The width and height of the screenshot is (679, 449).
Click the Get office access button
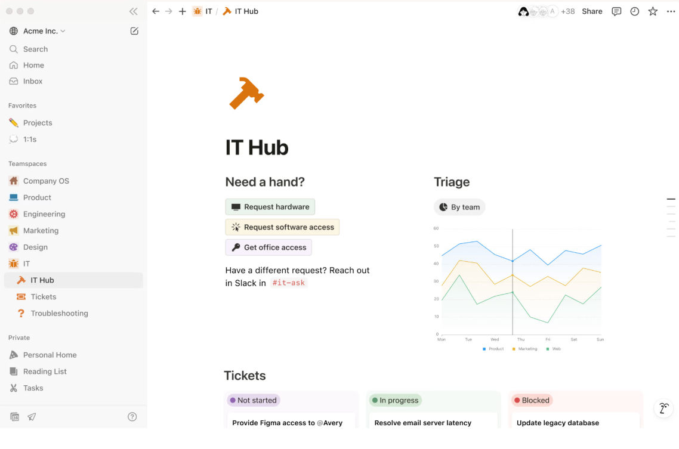tap(268, 248)
